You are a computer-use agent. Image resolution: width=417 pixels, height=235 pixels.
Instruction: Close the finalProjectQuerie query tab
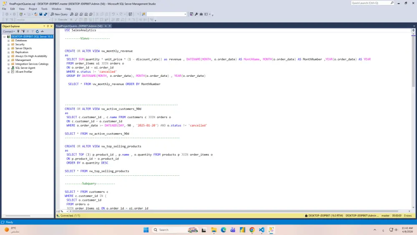pos(110,26)
